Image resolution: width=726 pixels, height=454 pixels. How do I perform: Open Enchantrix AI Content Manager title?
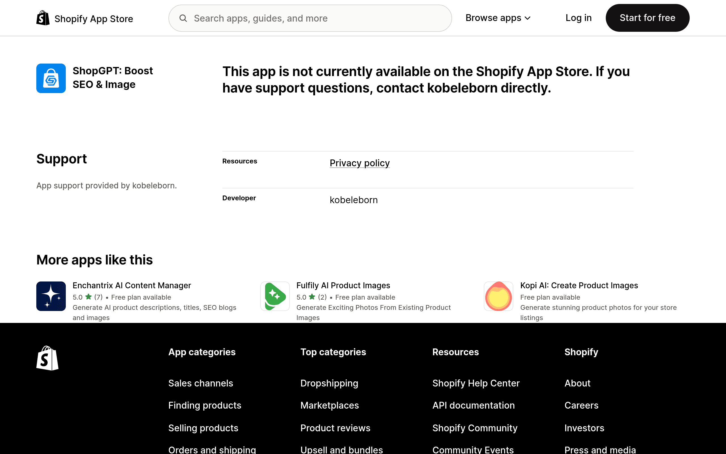(132, 285)
